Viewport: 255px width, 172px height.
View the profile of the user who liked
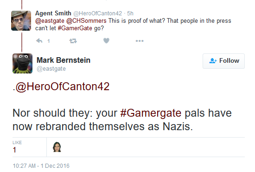tap(57, 147)
